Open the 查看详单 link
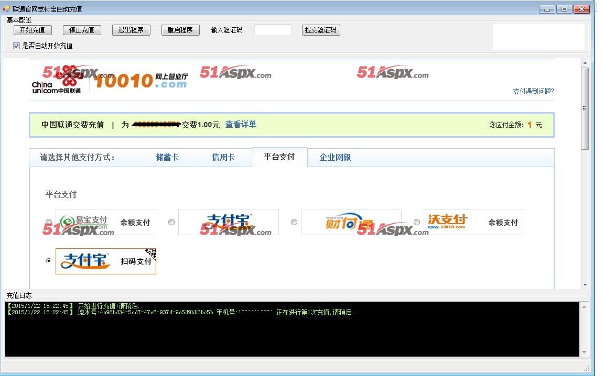The image size is (604, 376). pyautogui.click(x=241, y=124)
